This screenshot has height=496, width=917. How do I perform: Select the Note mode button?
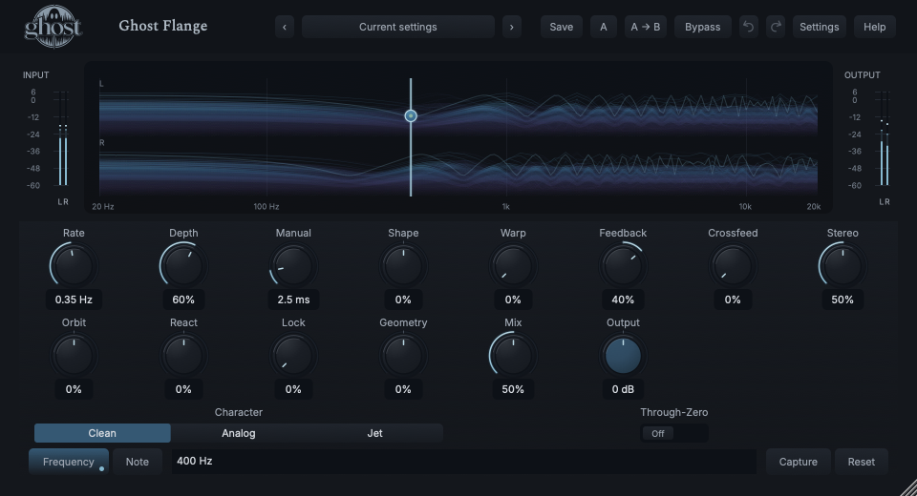pos(138,462)
